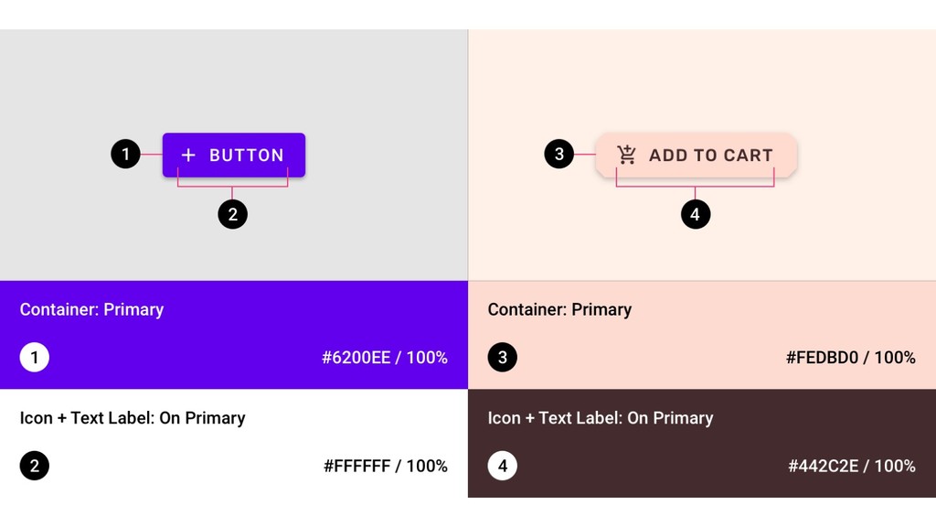Screen dimensions: 936x527
Task: Click the plus icon on purple BUTTON
Action: pyautogui.click(x=188, y=156)
